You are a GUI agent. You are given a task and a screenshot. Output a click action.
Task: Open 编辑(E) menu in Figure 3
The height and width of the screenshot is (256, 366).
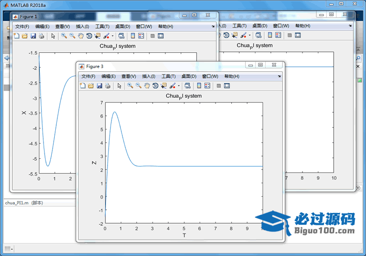(109, 76)
